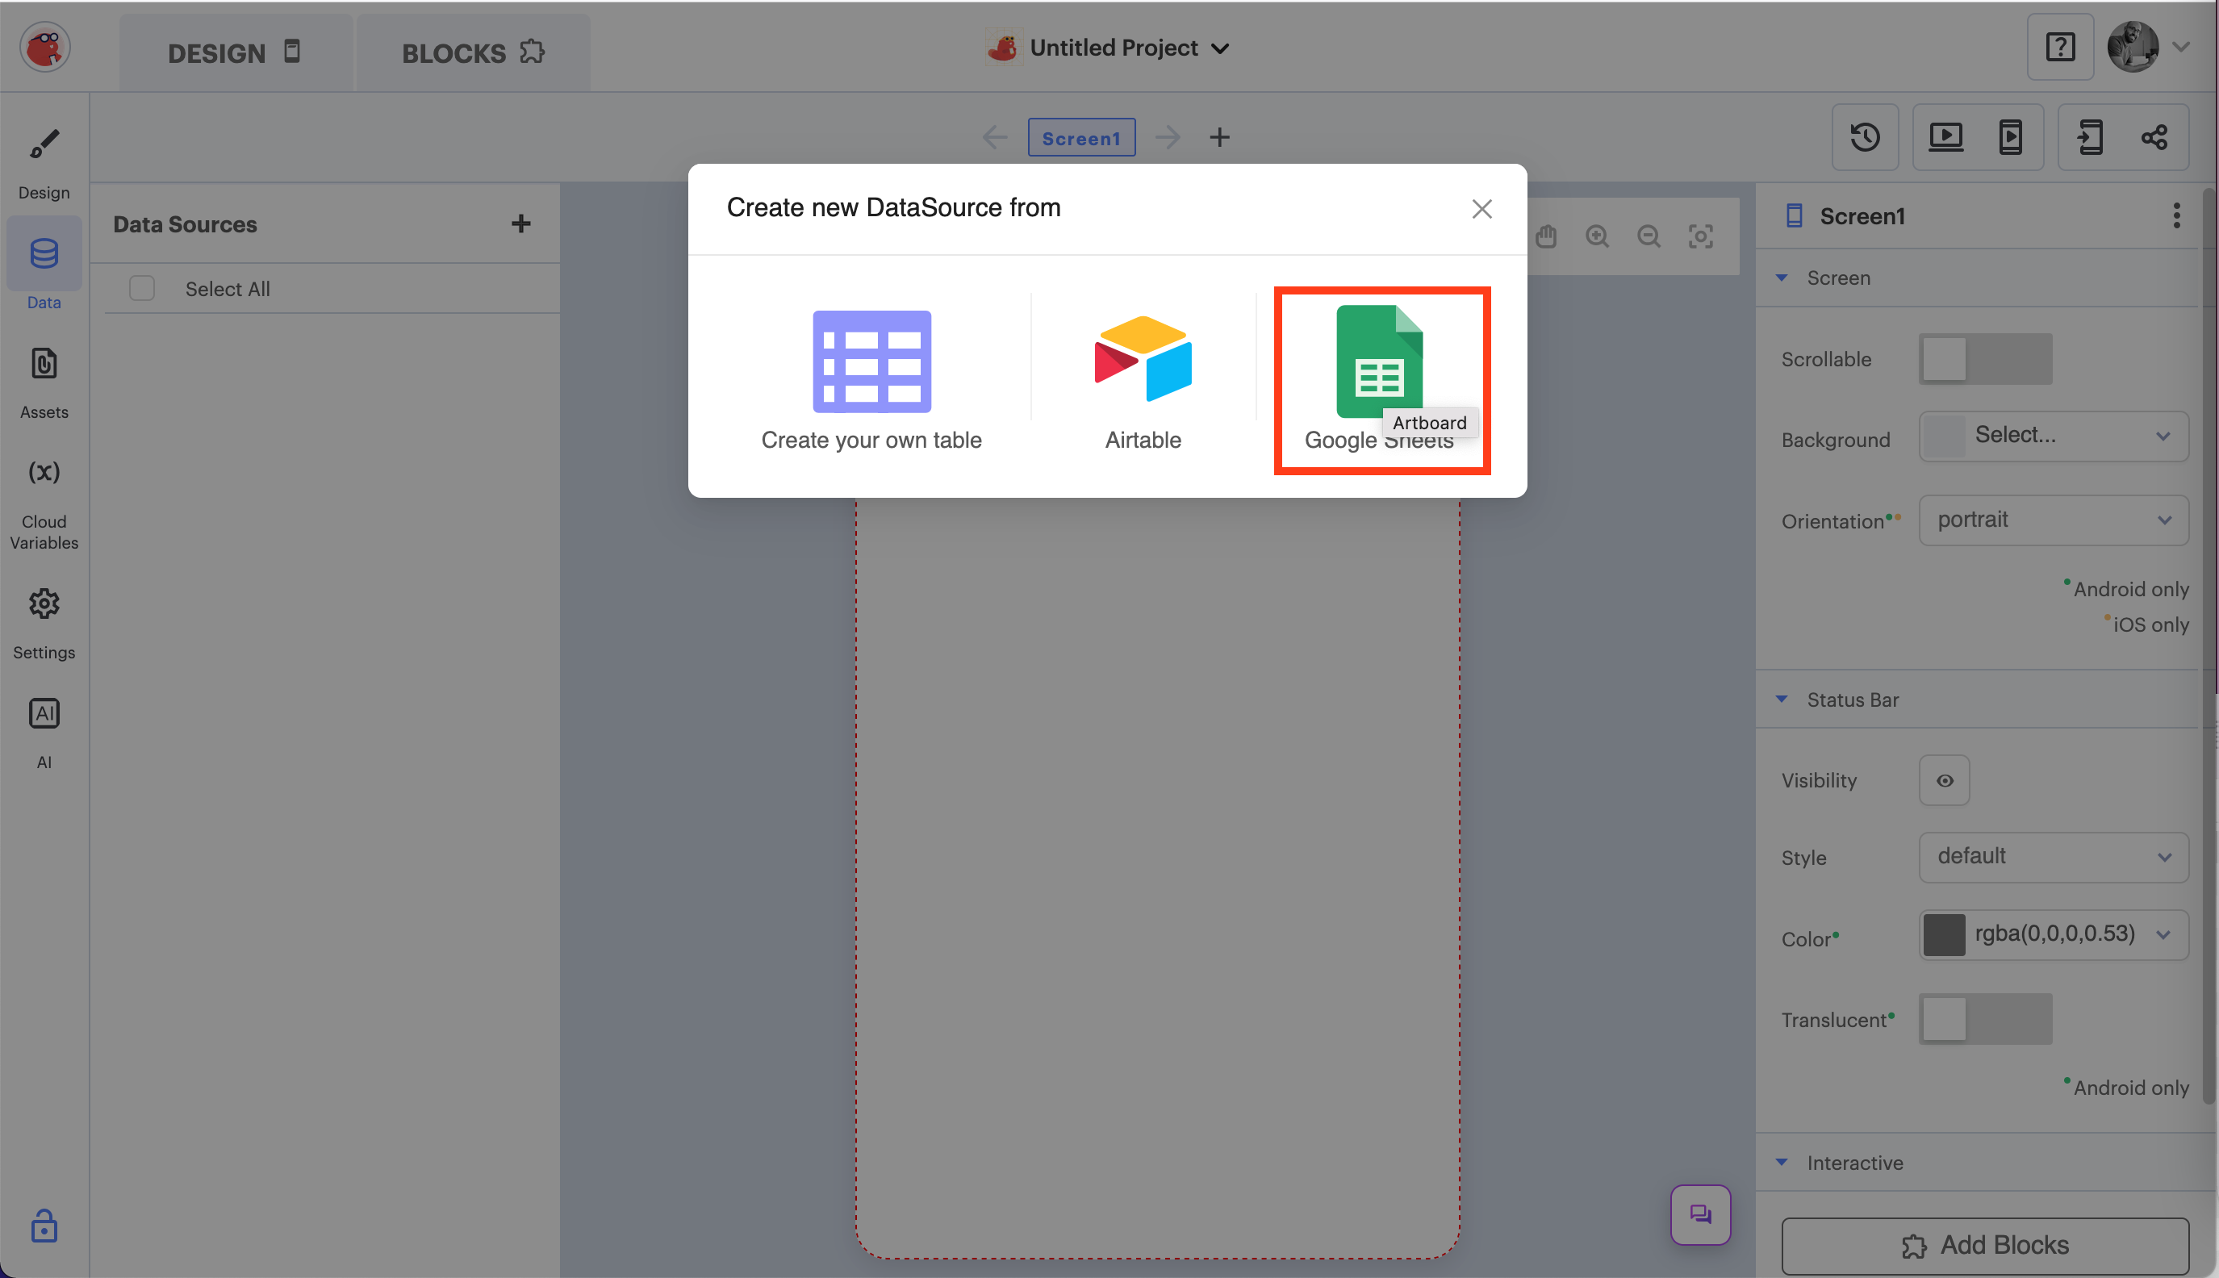Open the Data panel in the sidebar
The height and width of the screenshot is (1278, 2219).
(x=43, y=268)
